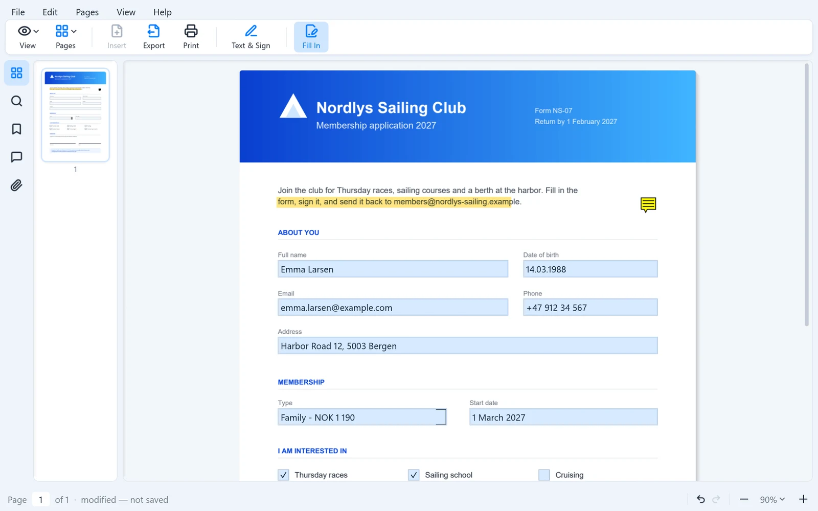Zoom in with the plus icon
Image resolution: width=818 pixels, height=511 pixels.
pyautogui.click(x=803, y=499)
